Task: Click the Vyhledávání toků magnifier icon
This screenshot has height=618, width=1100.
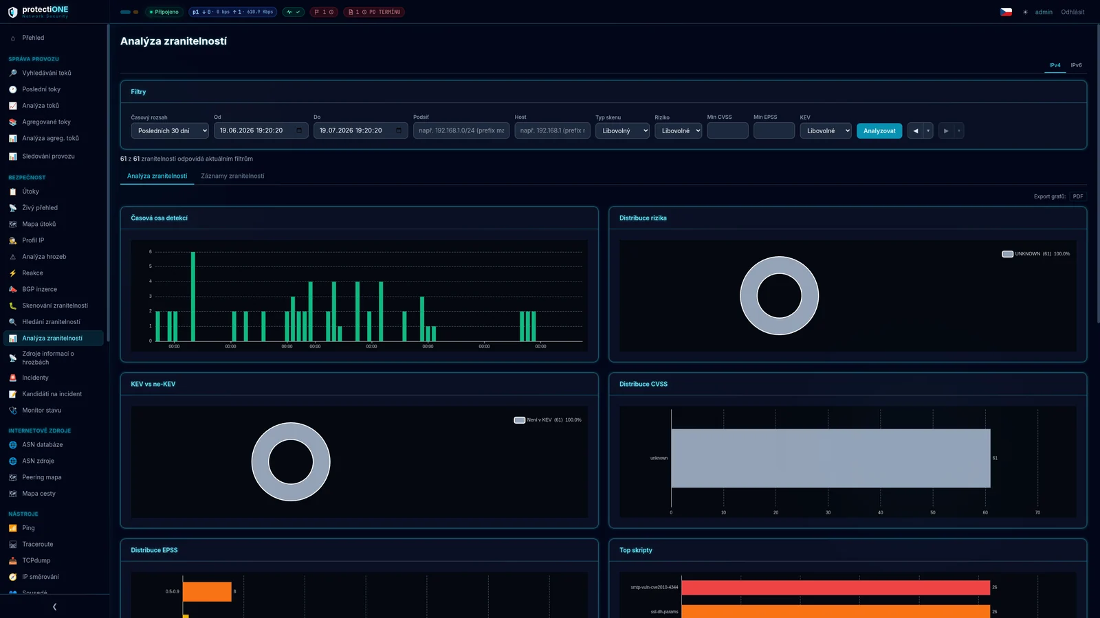Action: click(12, 73)
